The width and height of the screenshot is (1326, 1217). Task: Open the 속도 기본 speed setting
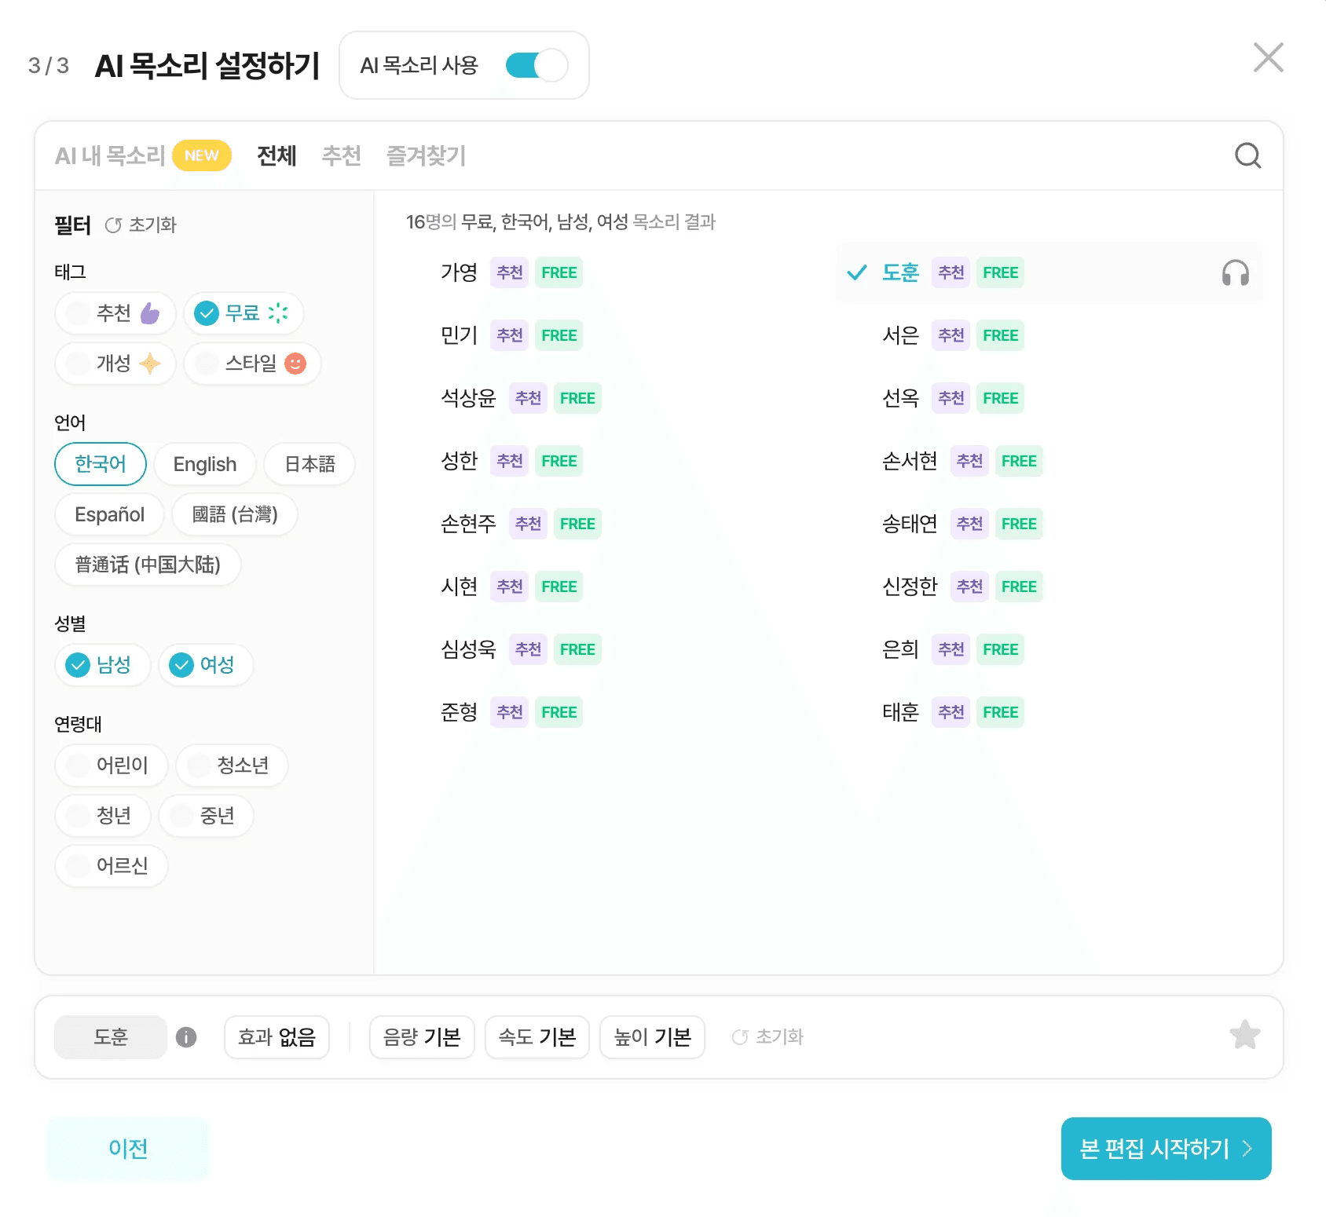537,1037
